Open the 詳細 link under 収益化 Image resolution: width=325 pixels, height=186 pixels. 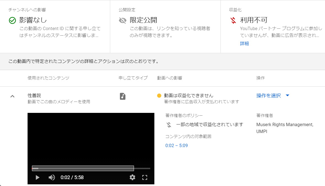pyautogui.click(x=245, y=44)
